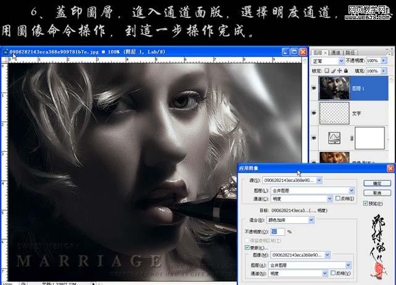
Task: Click the 图层 1 layer name
Action: click(358, 88)
